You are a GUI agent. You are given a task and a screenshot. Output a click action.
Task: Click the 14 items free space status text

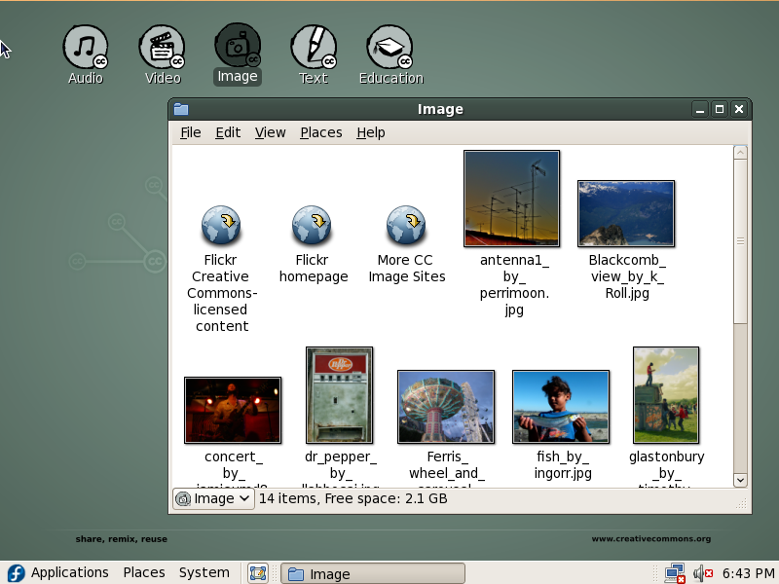pos(353,498)
